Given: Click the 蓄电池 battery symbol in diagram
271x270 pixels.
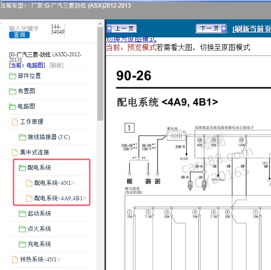Looking at the screenshot, I should coord(176,135).
